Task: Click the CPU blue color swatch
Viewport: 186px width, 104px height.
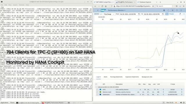Action: click(100, 90)
